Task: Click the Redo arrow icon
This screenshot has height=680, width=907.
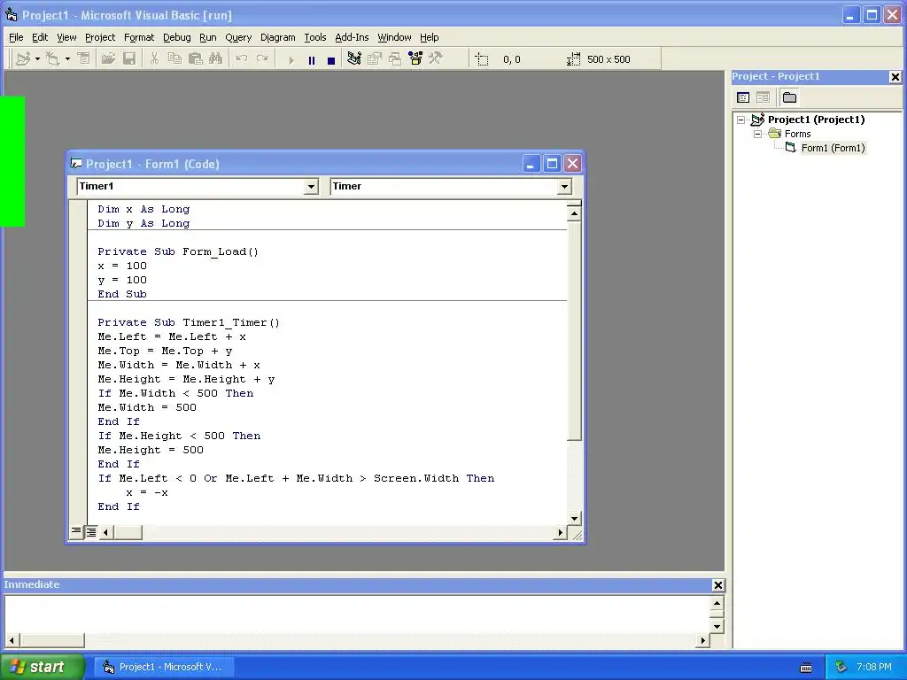Action: [262, 59]
